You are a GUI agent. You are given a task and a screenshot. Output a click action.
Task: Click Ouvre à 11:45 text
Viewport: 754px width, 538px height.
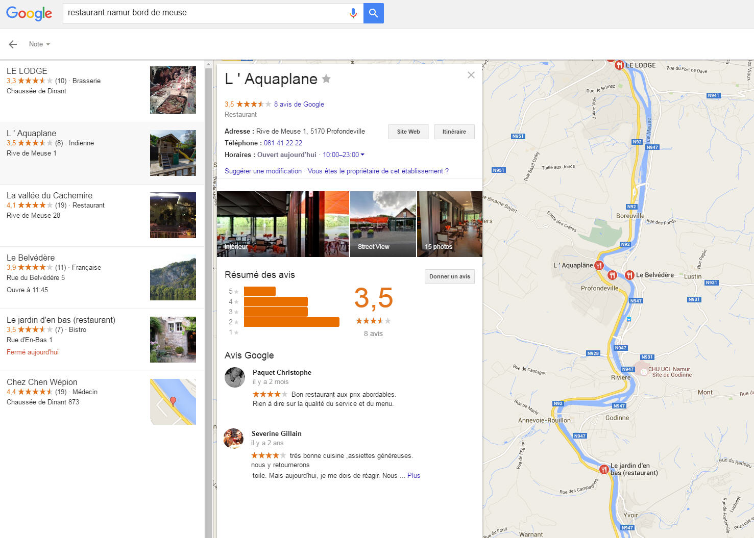coord(28,290)
